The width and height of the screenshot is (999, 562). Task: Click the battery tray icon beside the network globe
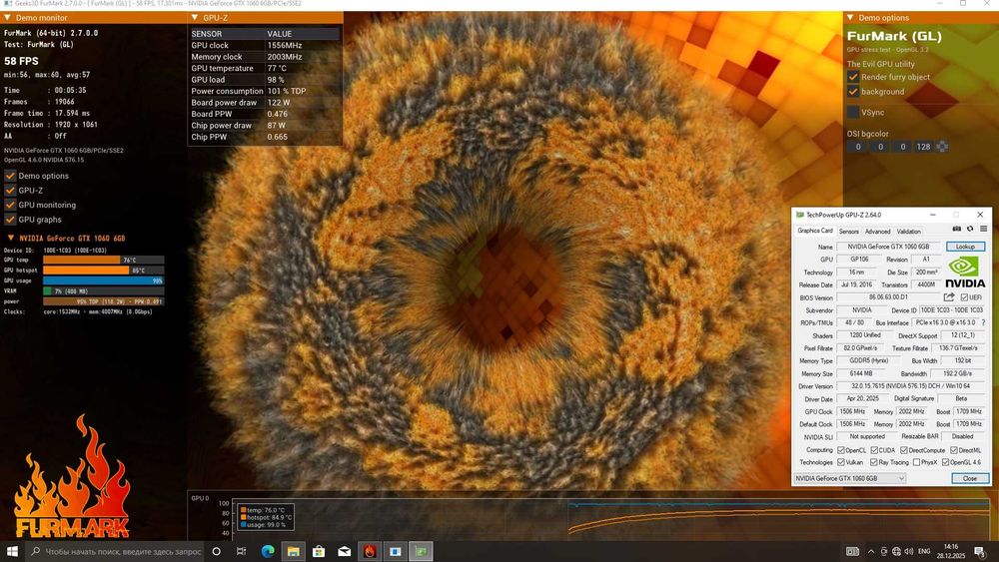point(884,551)
